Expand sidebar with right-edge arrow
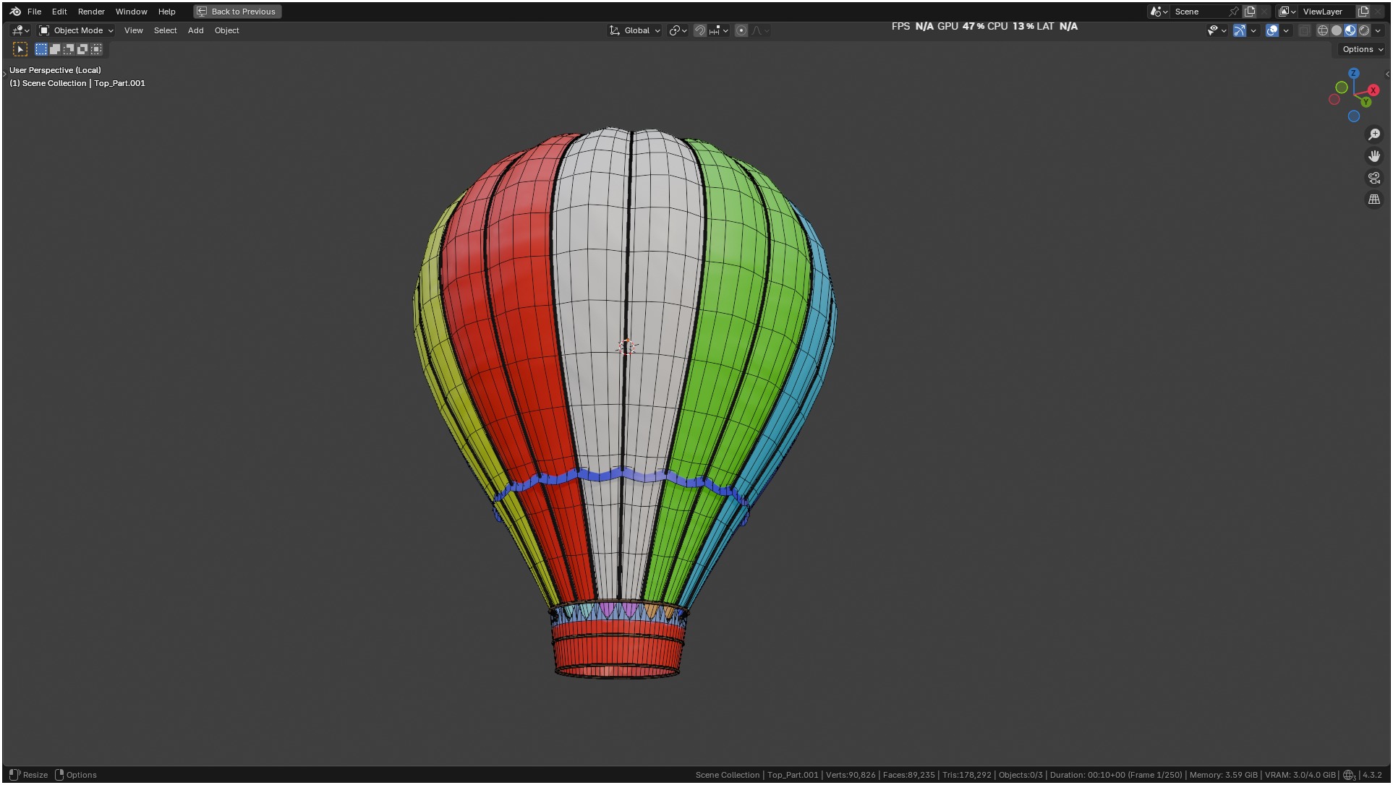 (x=1387, y=74)
